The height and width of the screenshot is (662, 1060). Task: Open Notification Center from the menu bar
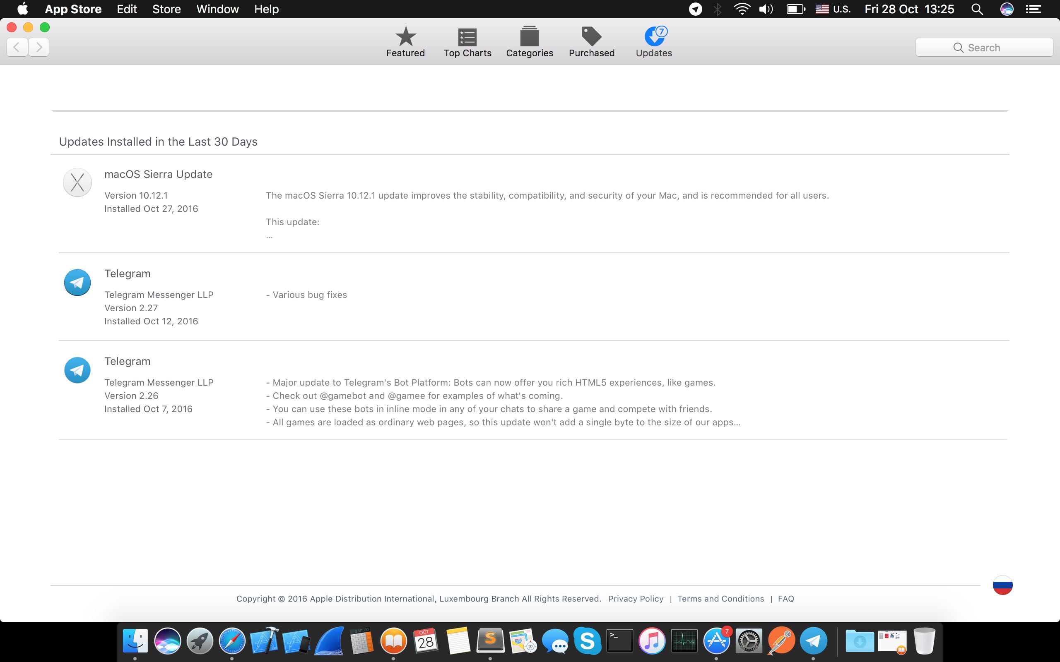click(x=1034, y=9)
